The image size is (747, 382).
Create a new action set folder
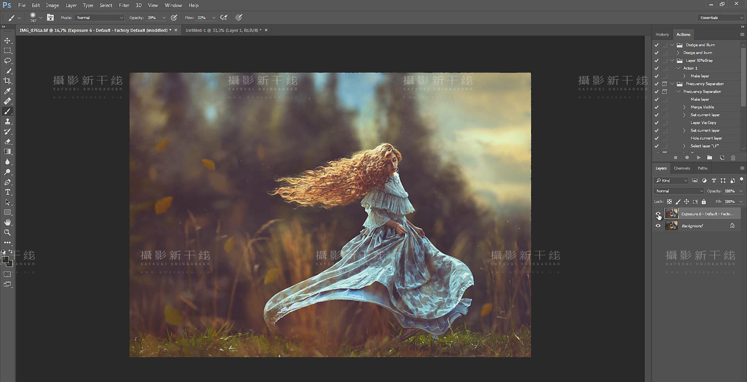710,158
